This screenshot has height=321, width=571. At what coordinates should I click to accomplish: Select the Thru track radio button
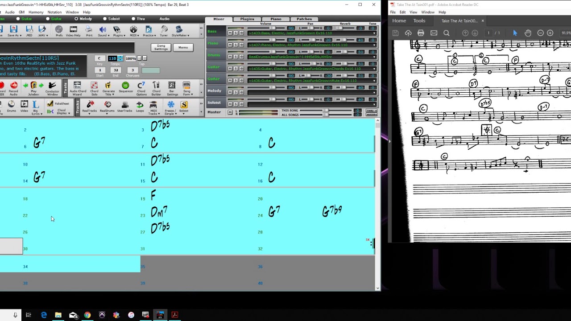tap(133, 19)
